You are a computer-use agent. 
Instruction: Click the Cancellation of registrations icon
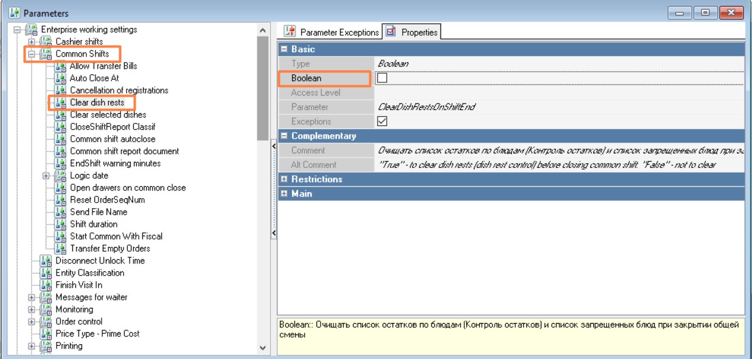click(x=60, y=90)
